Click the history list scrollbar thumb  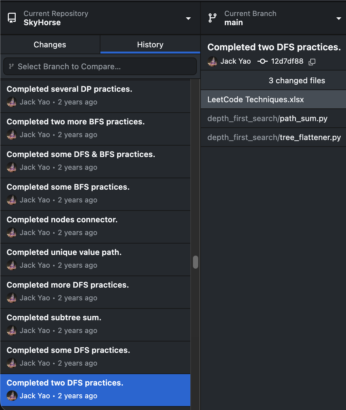pos(196,262)
